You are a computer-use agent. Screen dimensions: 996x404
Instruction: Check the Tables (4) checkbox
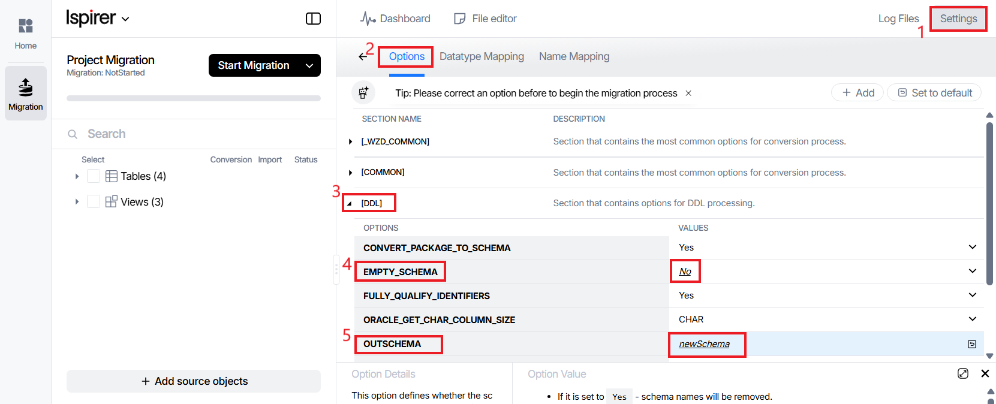(94, 176)
